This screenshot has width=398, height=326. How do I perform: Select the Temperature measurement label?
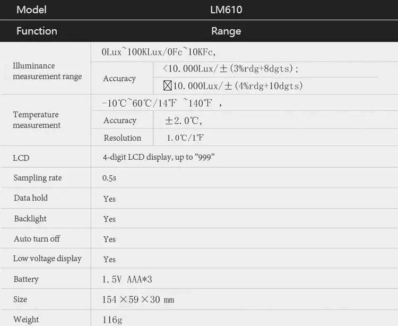(37, 119)
